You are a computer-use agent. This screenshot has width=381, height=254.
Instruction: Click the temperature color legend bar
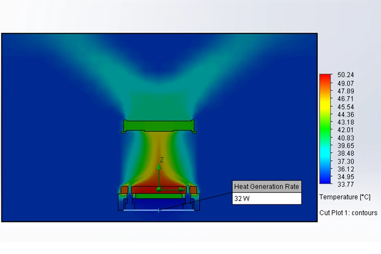325,129
